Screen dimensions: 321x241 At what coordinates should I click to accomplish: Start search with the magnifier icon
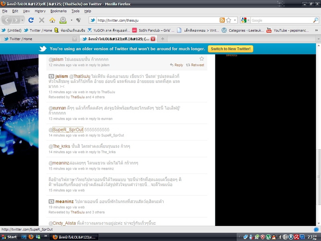[315, 20]
